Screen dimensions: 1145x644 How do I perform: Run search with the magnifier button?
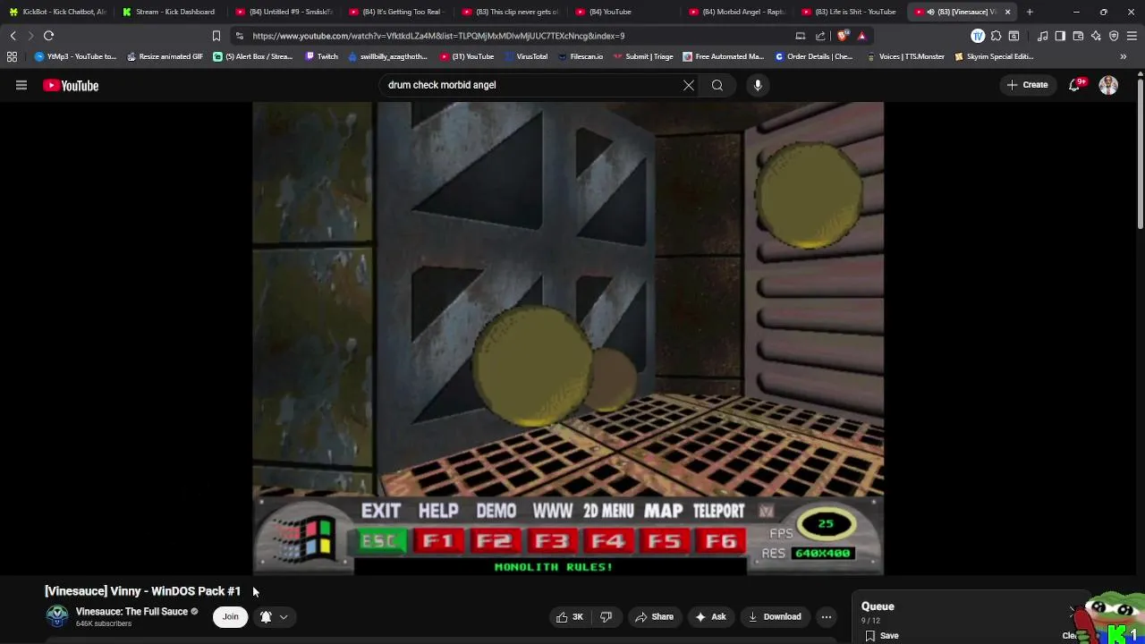click(717, 85)
